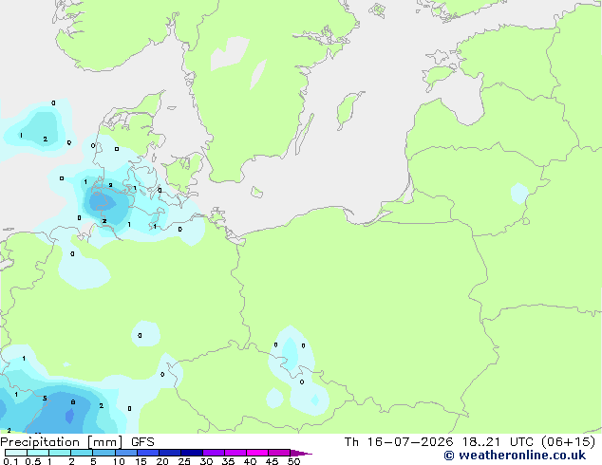Click the legend value label "35"
The width and height of the screenshot is (602, 465).
[x=228, y=461]
